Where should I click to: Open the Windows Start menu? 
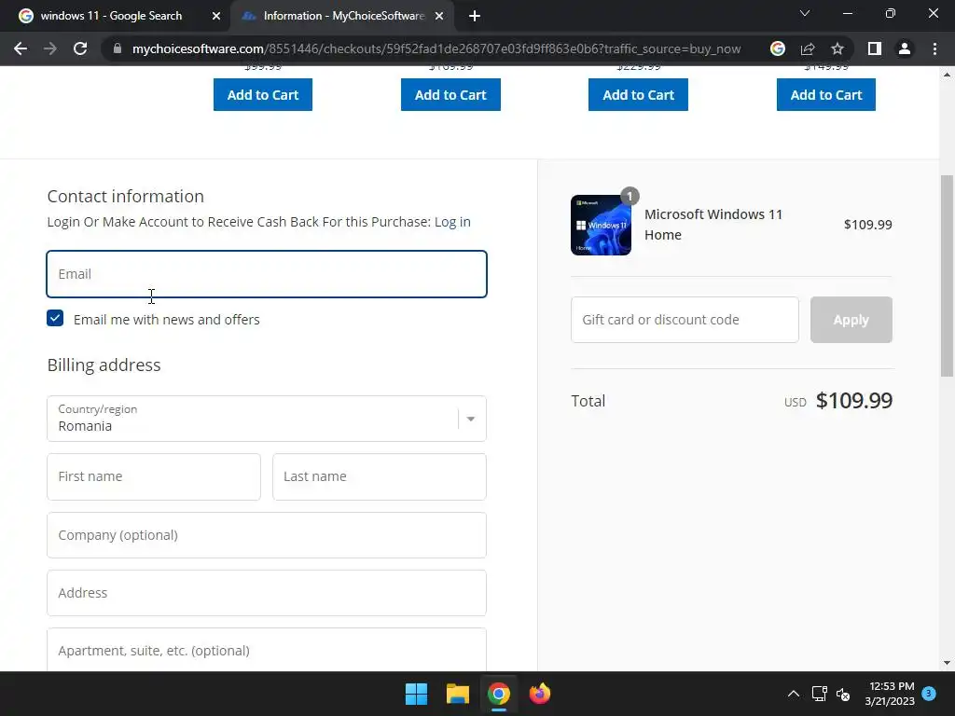coord(417,694)
